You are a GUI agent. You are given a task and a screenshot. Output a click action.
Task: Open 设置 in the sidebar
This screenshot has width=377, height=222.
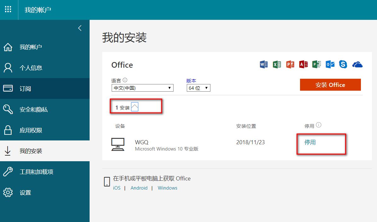pyautogui.click(x=45, y=192)
